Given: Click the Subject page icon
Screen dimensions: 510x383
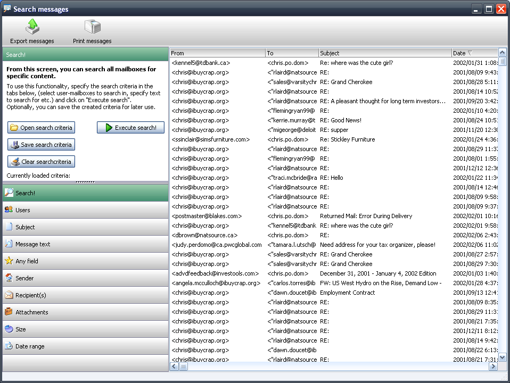Looking at the screenshot, I should click(9, 227).
